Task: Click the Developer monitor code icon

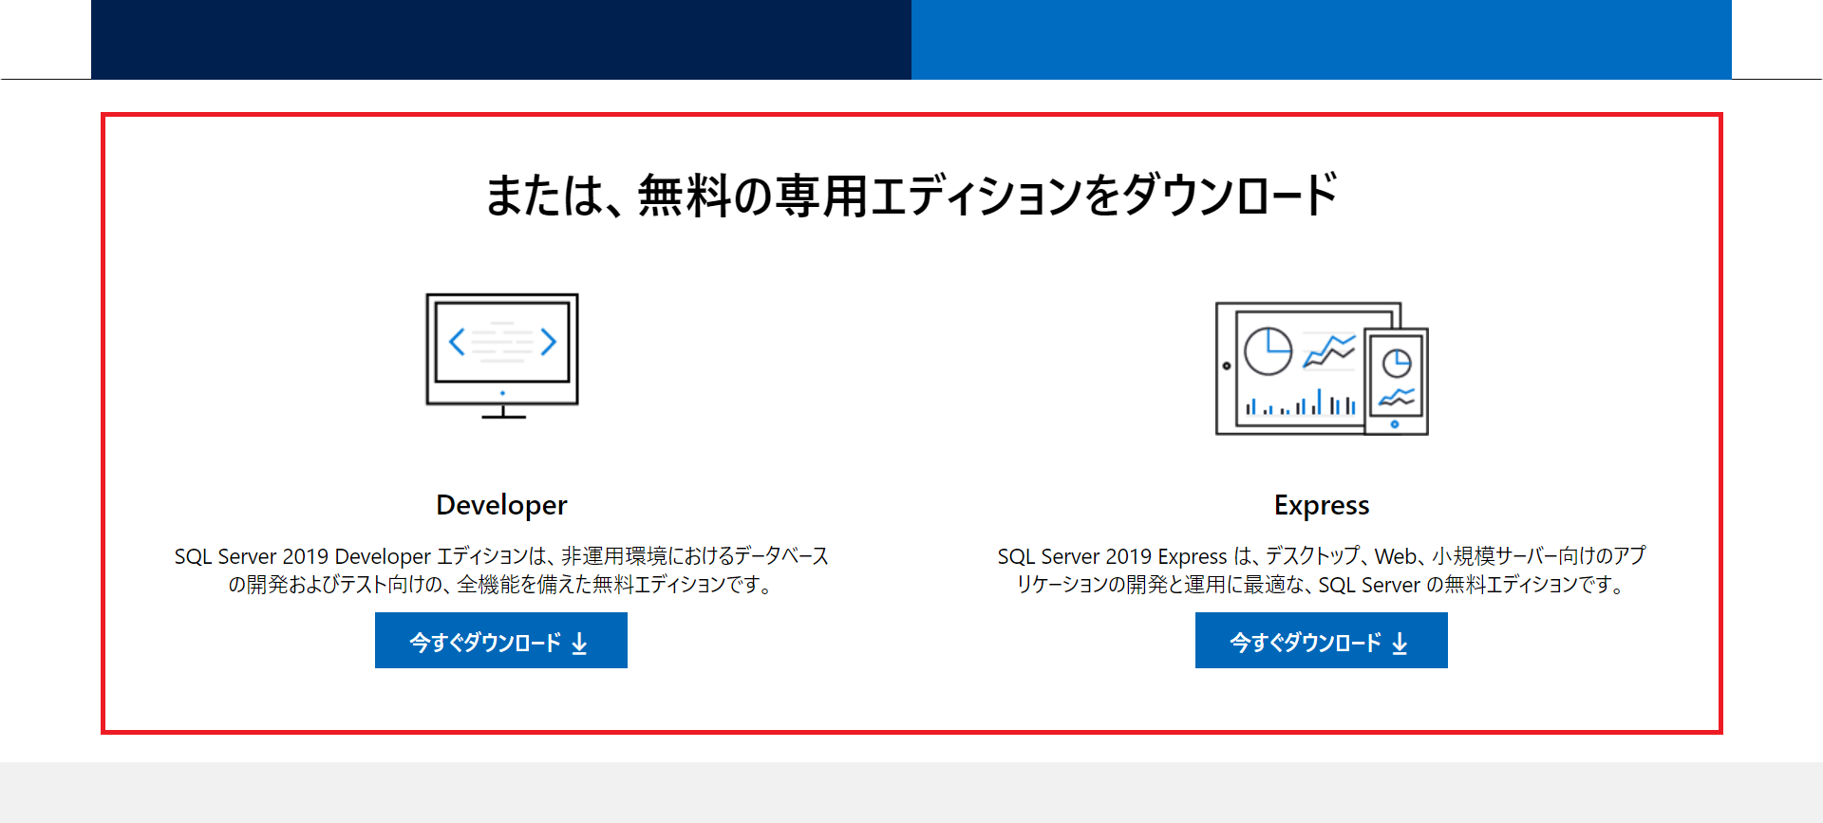Action: coord(502,356)
